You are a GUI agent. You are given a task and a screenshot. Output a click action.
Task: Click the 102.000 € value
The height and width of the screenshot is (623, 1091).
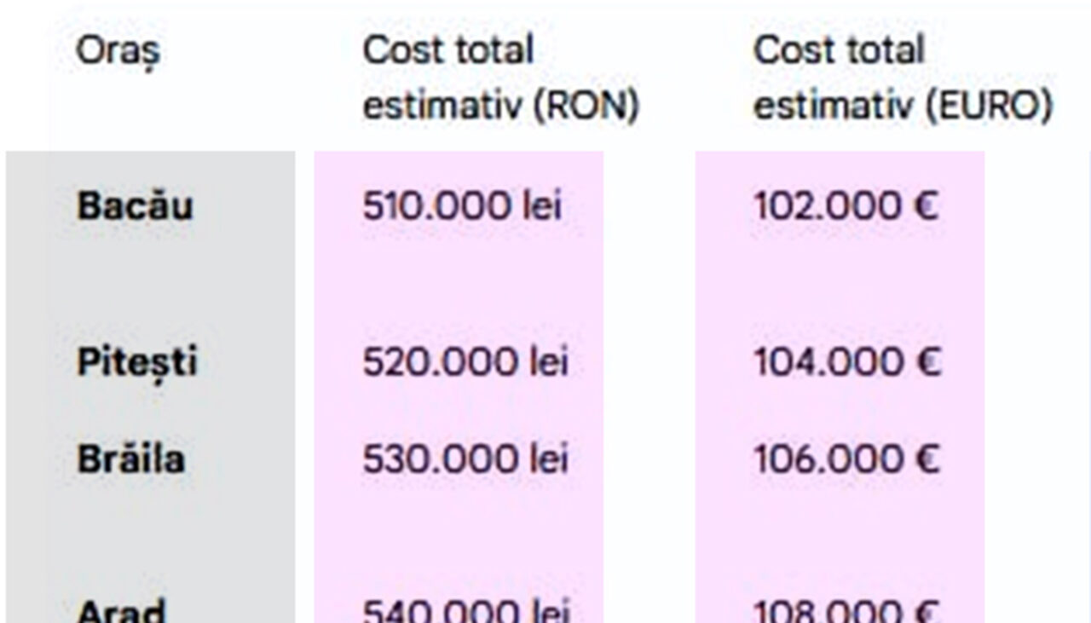pos(845,207)
